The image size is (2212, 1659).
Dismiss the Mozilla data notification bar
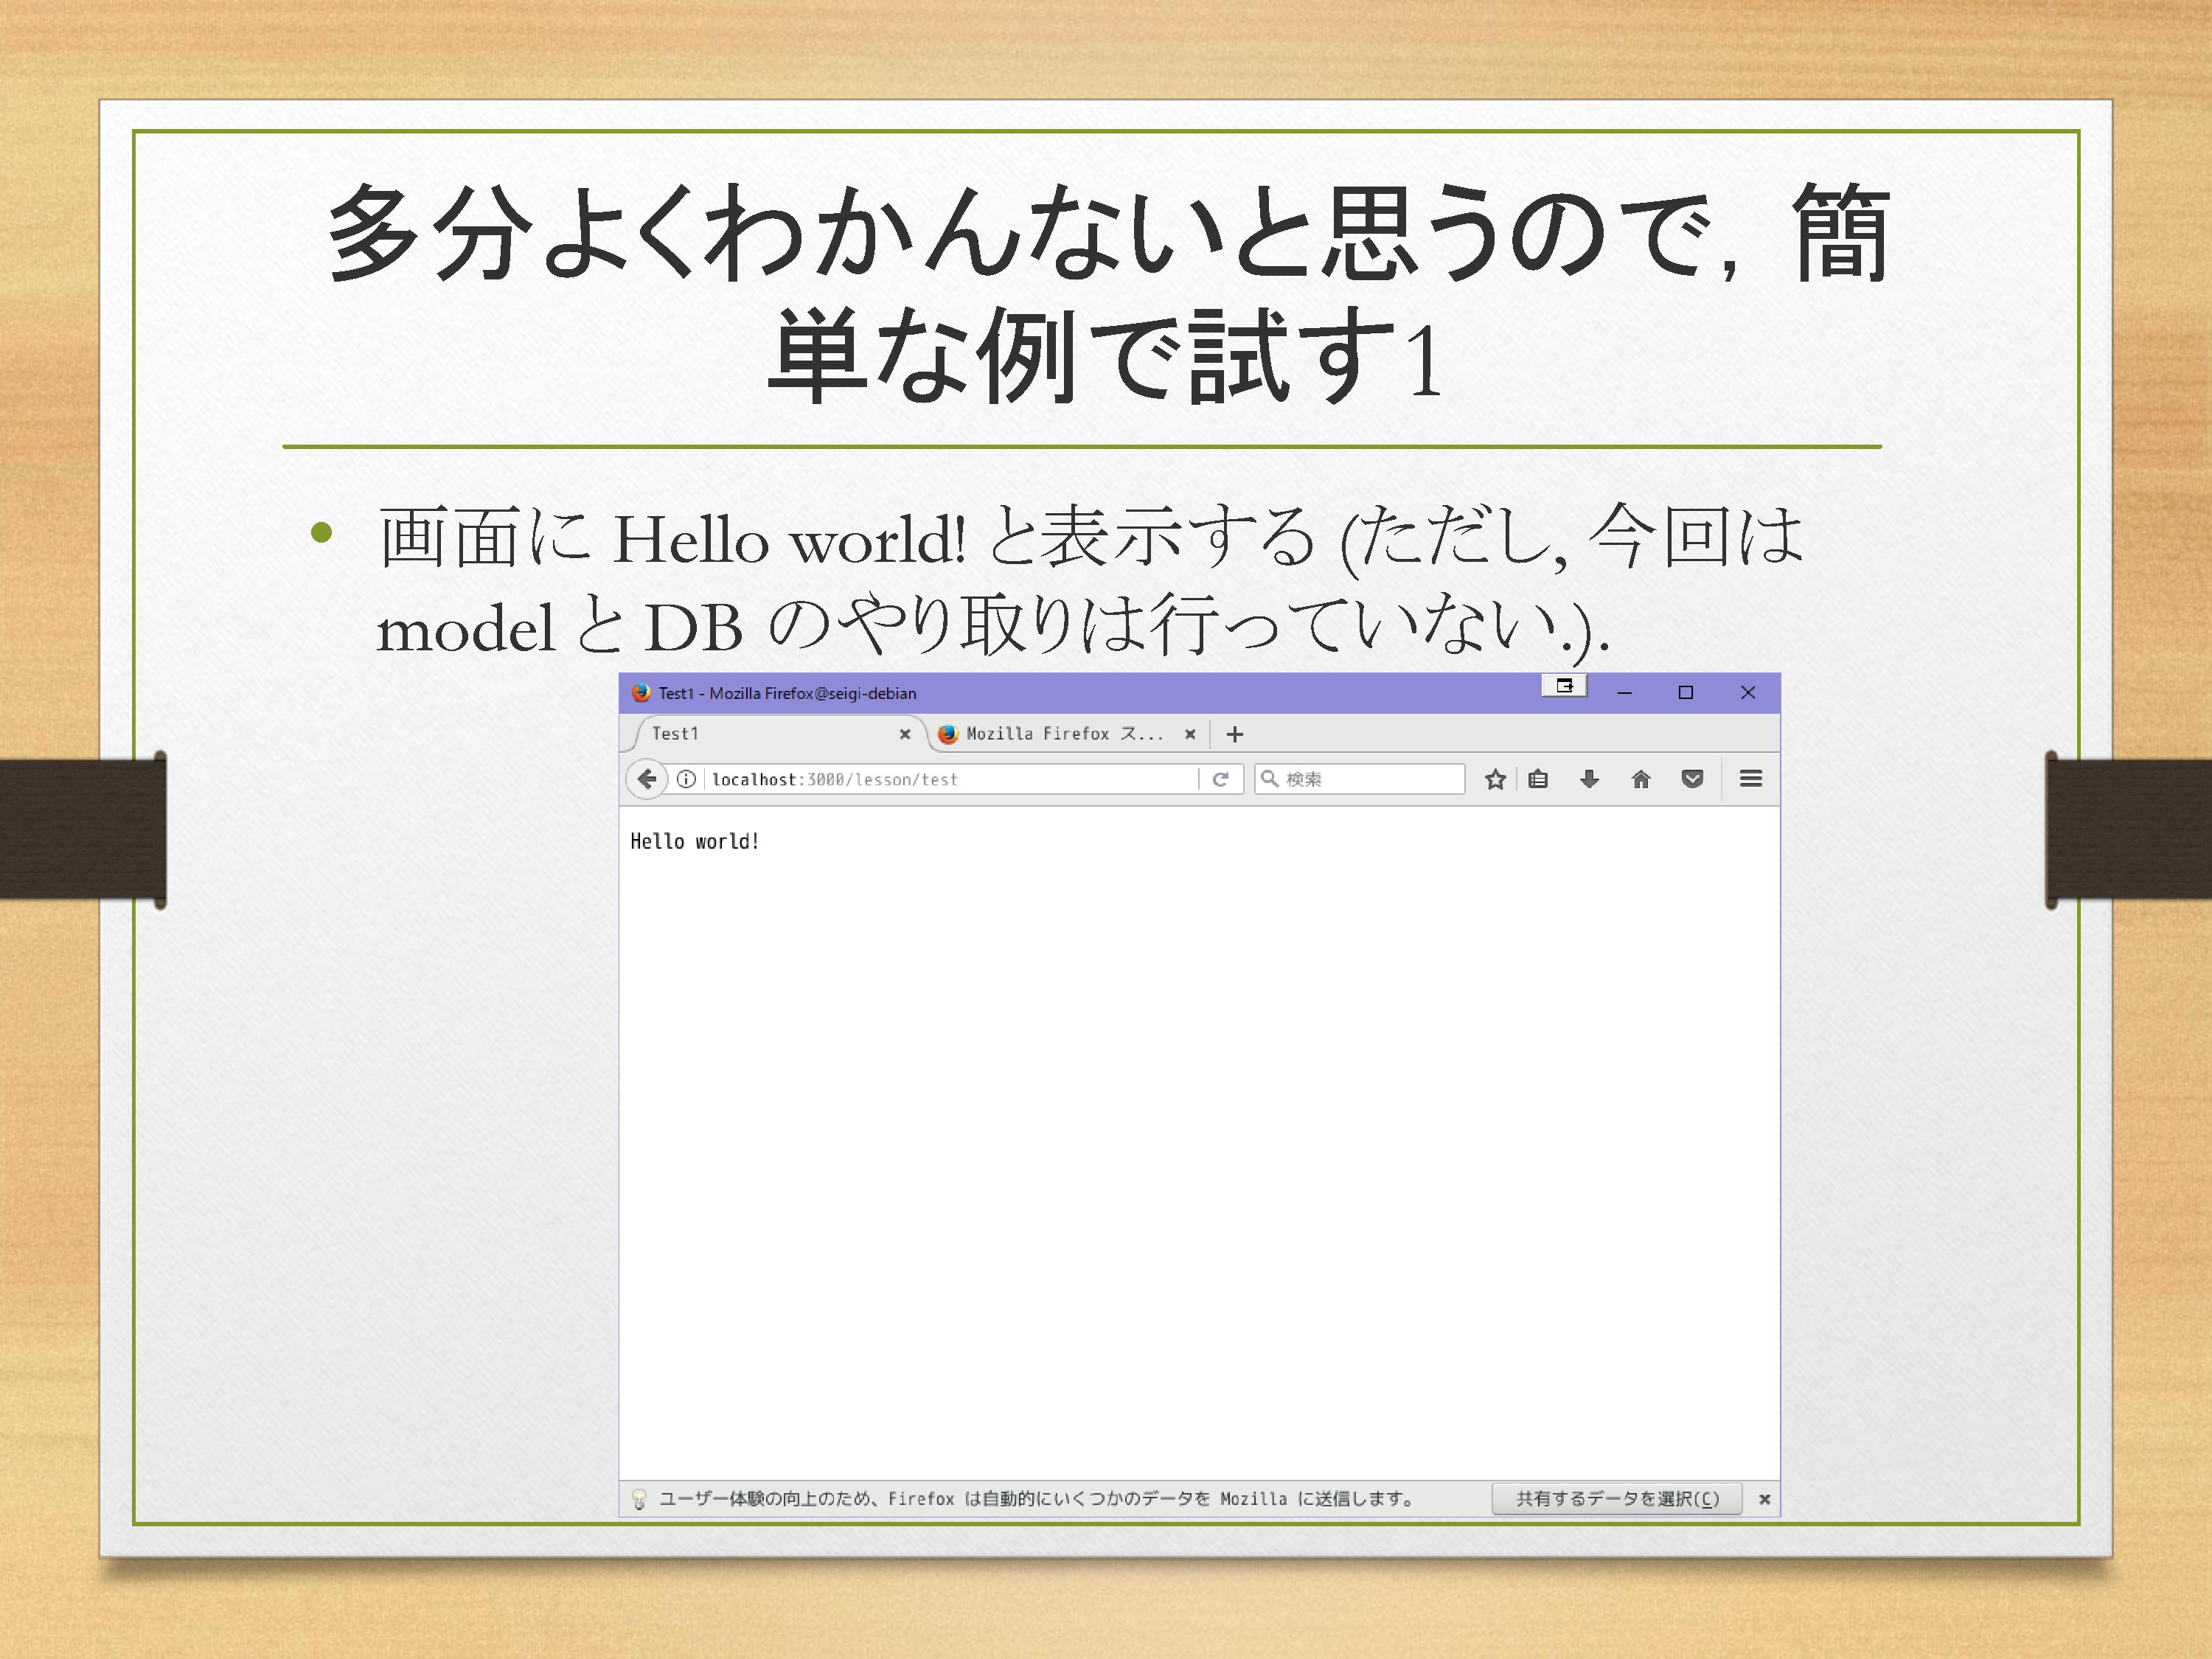click(1765, 1499)
